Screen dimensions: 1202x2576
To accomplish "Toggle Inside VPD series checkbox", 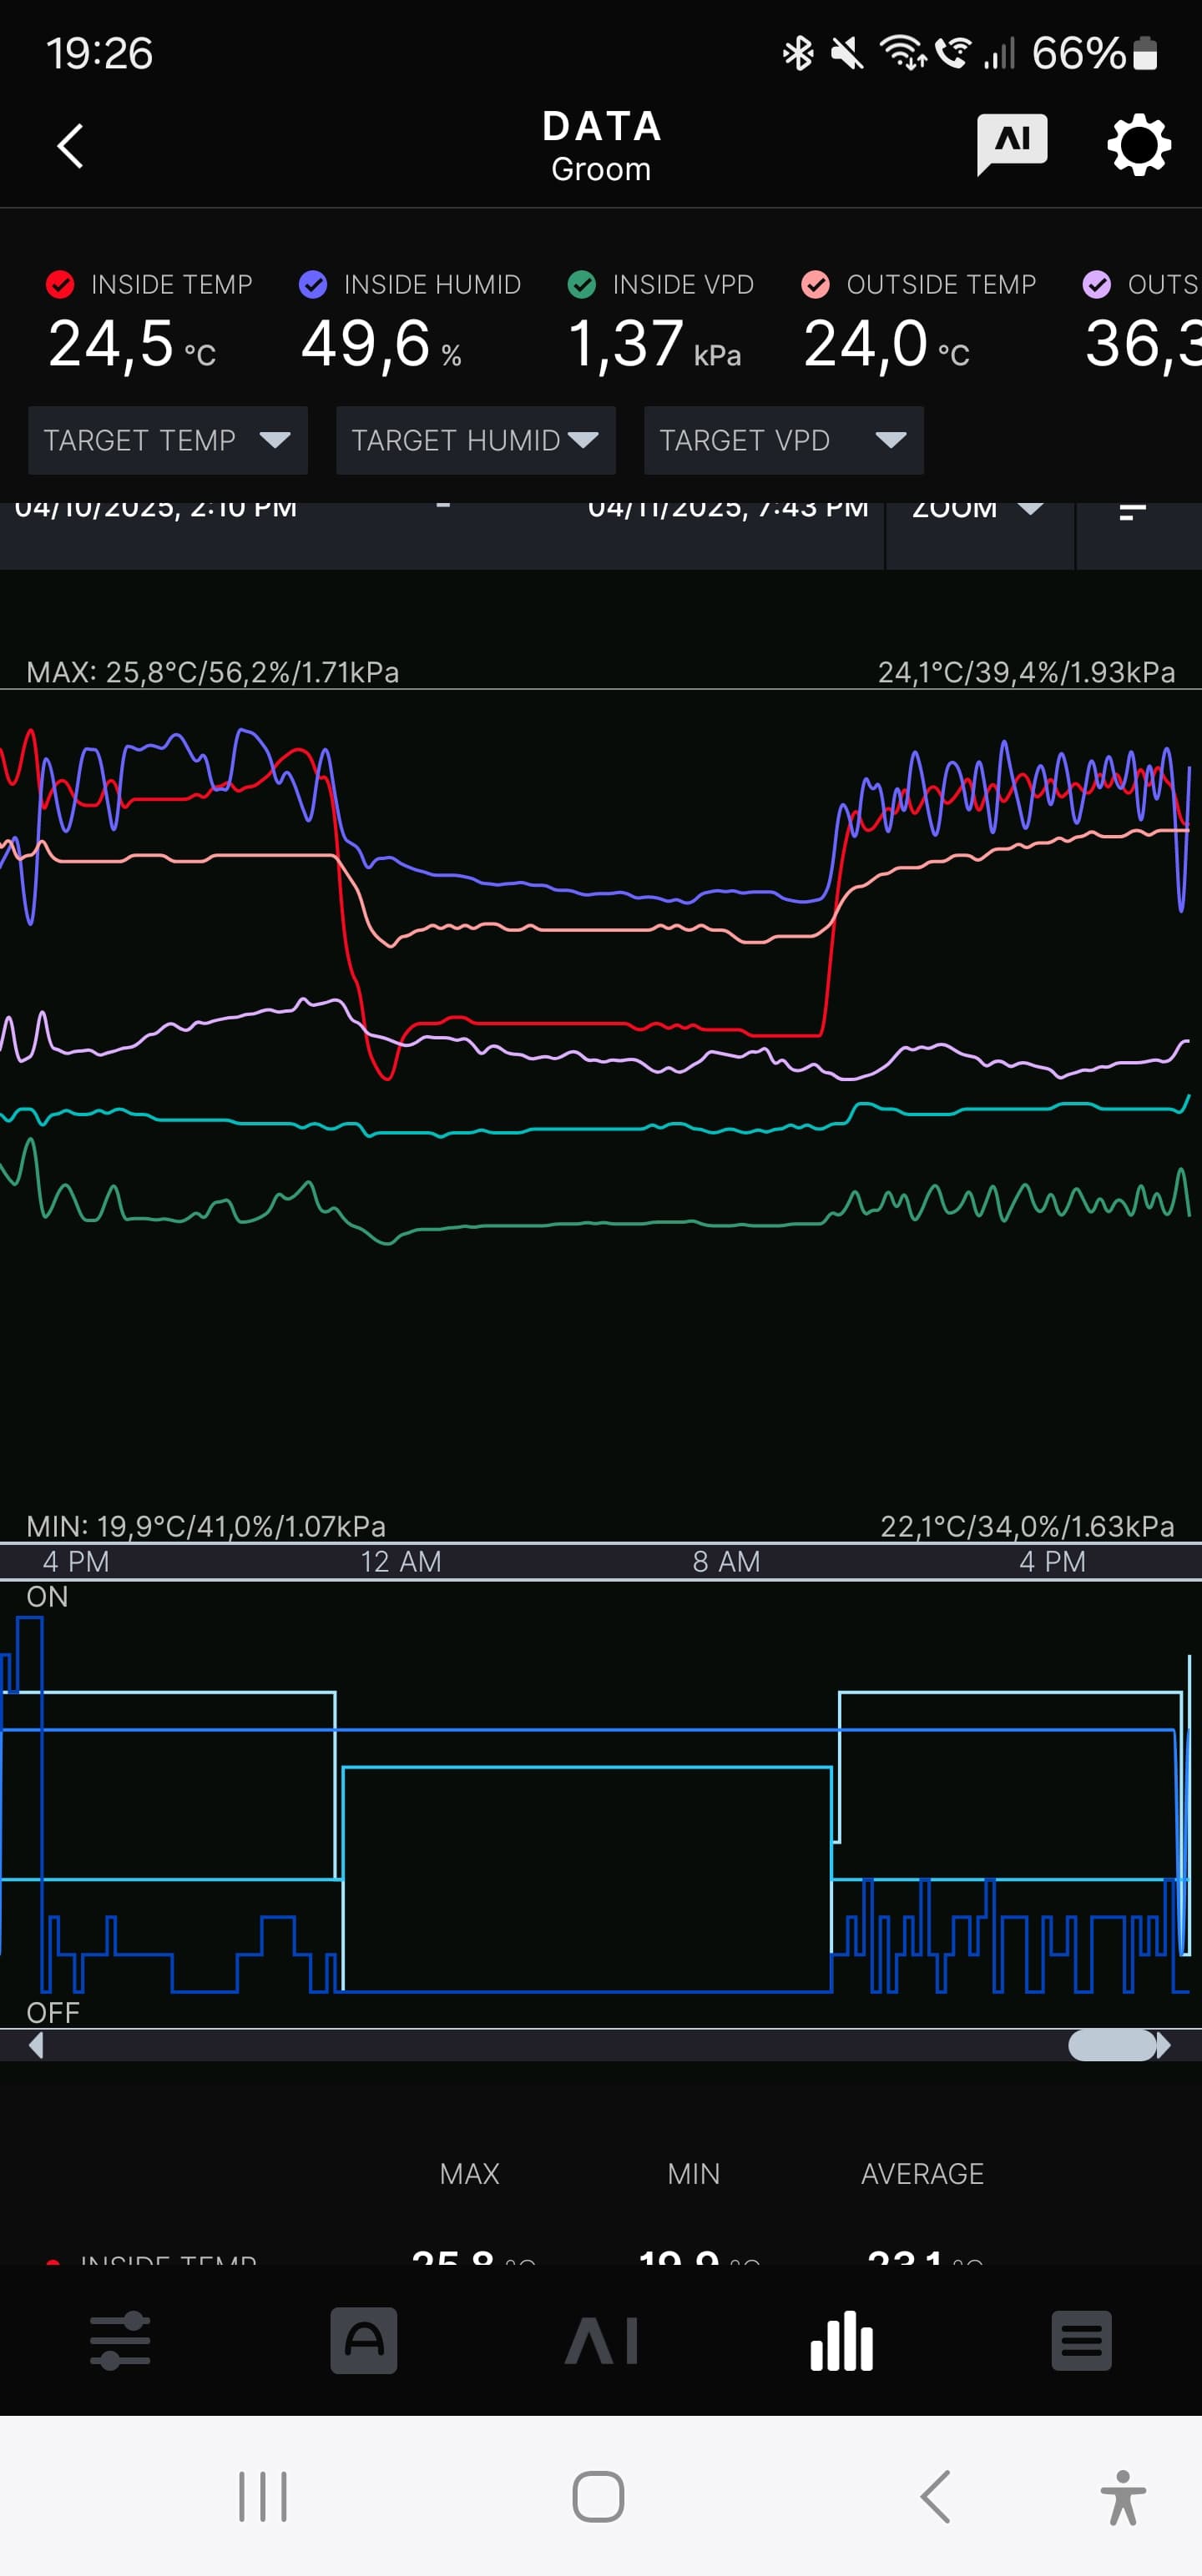I will click(582, 285).
